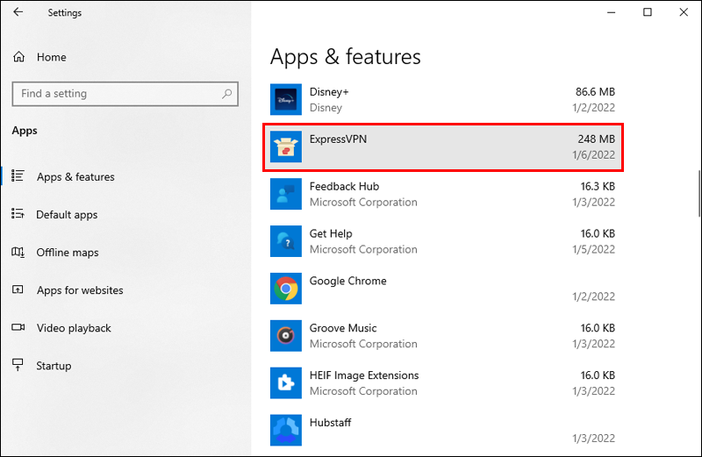Open Video playback settings

[x=74, y=328]
